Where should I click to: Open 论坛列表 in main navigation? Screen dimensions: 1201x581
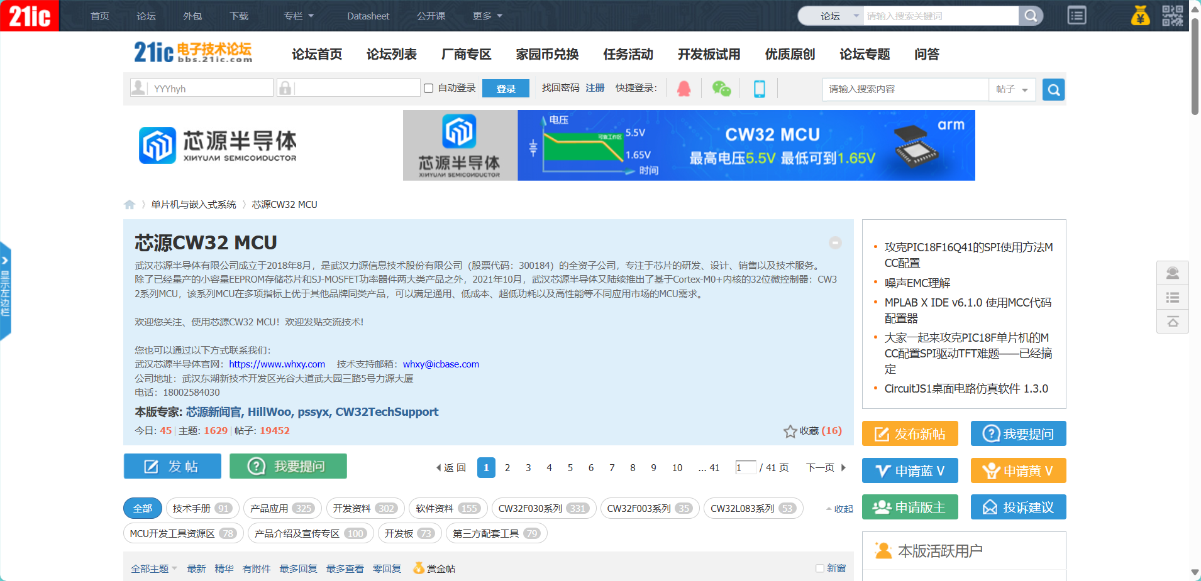(392, 55)
